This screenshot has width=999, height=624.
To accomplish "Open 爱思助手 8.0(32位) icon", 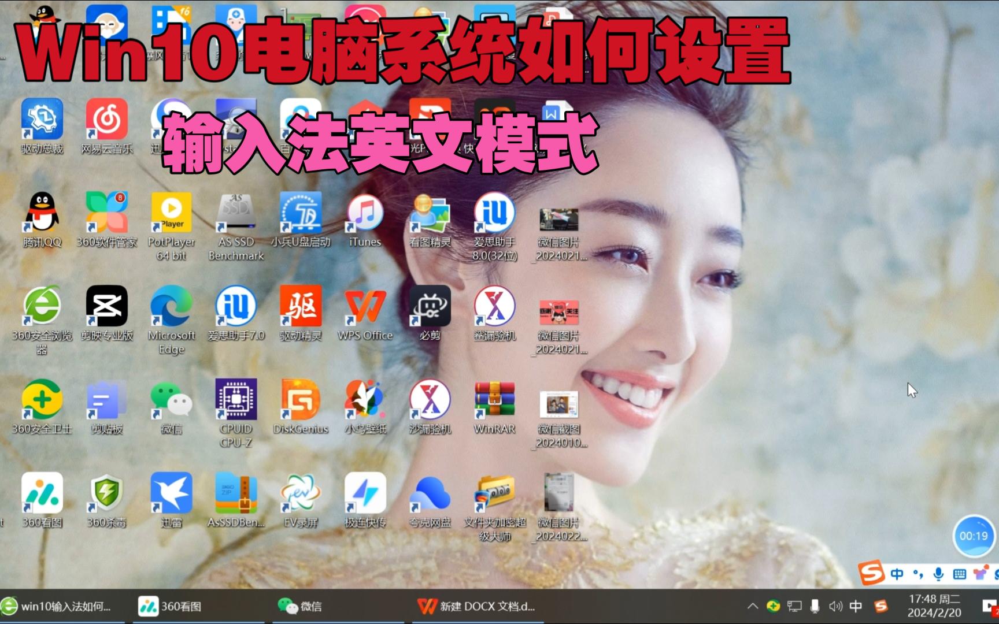I will tap(495, 226).
